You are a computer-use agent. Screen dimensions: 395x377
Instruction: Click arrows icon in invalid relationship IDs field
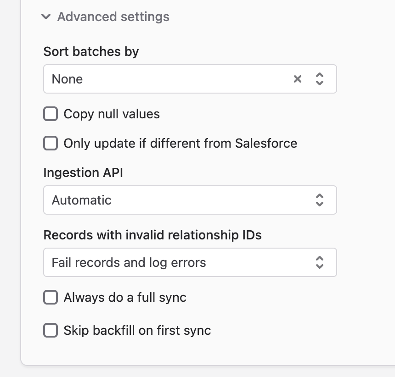pos(319,262)
